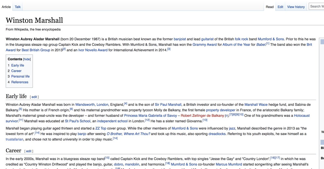
Task: Open the Ivor Novello Award link
Action: point(93,50)
